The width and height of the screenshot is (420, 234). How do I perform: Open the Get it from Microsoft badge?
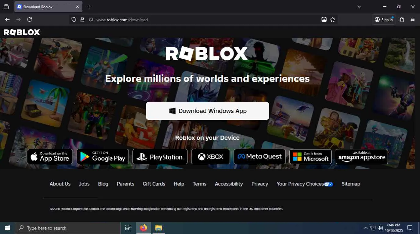coord(311,157)
